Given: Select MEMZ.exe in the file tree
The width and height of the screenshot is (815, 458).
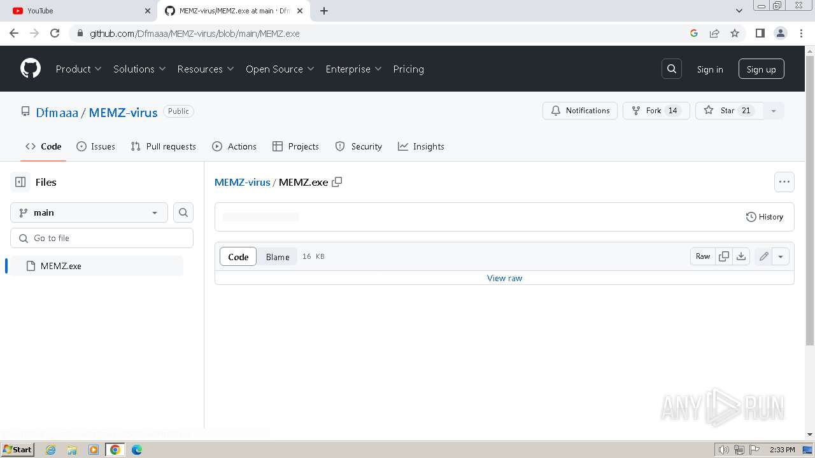Looking at the screenshot, I should (x=97, y=266).
